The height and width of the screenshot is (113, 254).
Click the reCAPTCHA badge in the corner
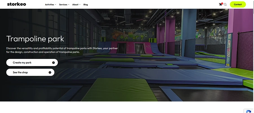pos(249,111)
